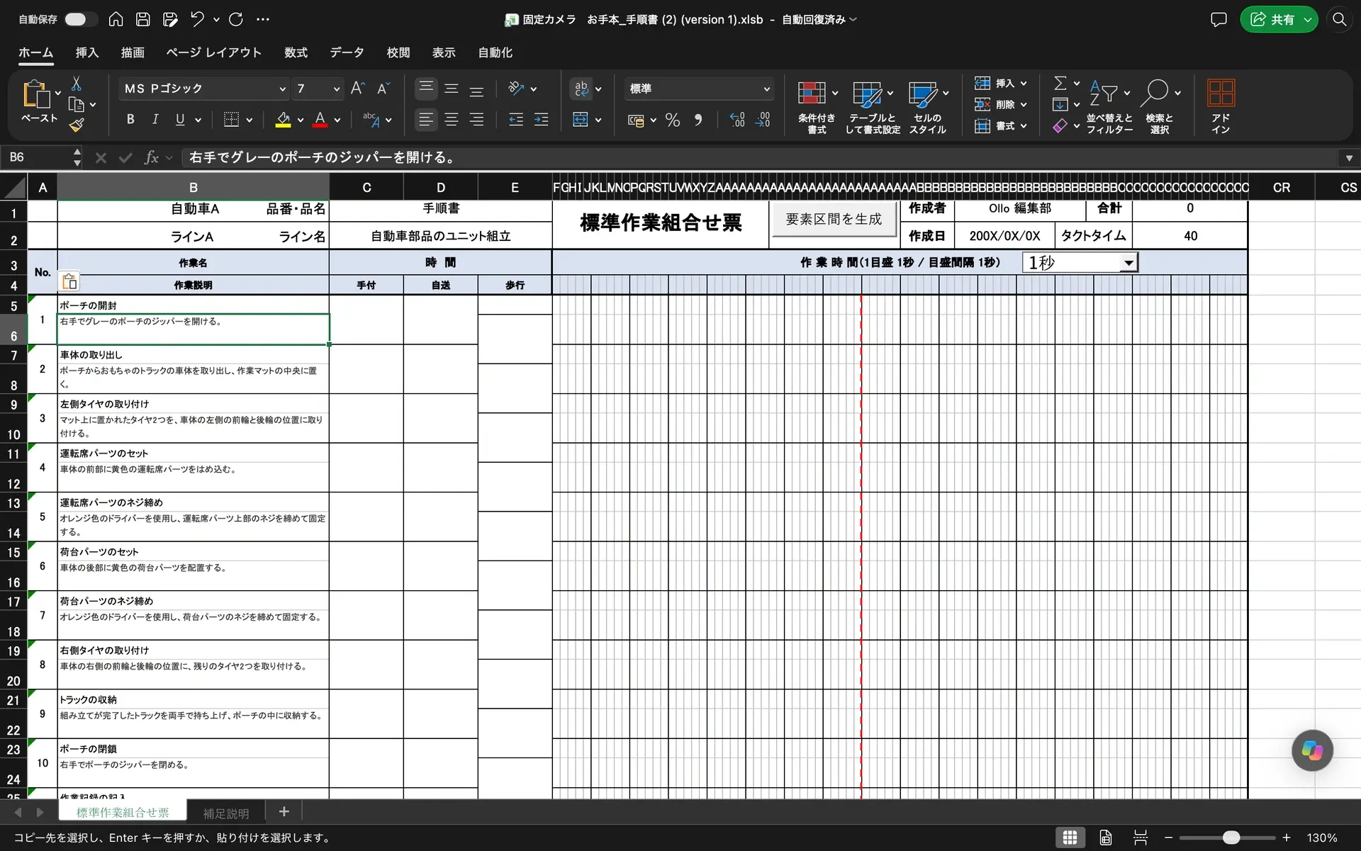Viewport: 1361px width, 851px height.
Task: Switch to page break preview icon
Action: 1140,838
